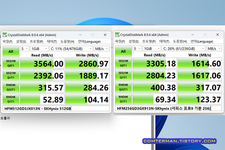Click read result 69.34
Image resolution: width=225 pixels, height=150 pixels.
click(x=155, y=99)
